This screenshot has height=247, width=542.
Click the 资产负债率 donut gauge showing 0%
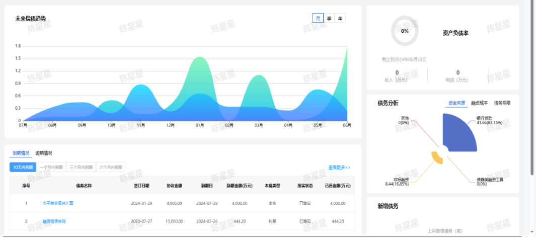pos(405,31)
